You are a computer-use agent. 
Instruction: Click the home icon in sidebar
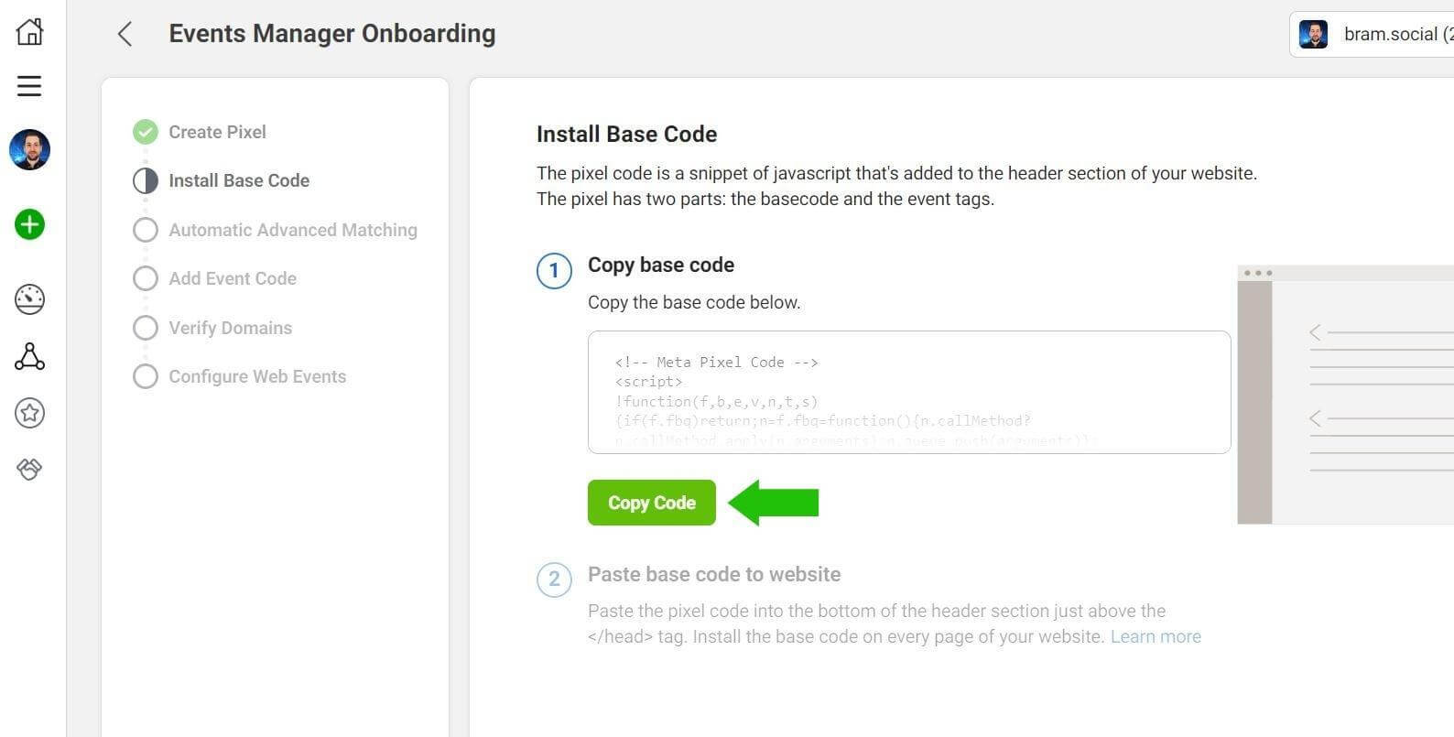point(29,31)
